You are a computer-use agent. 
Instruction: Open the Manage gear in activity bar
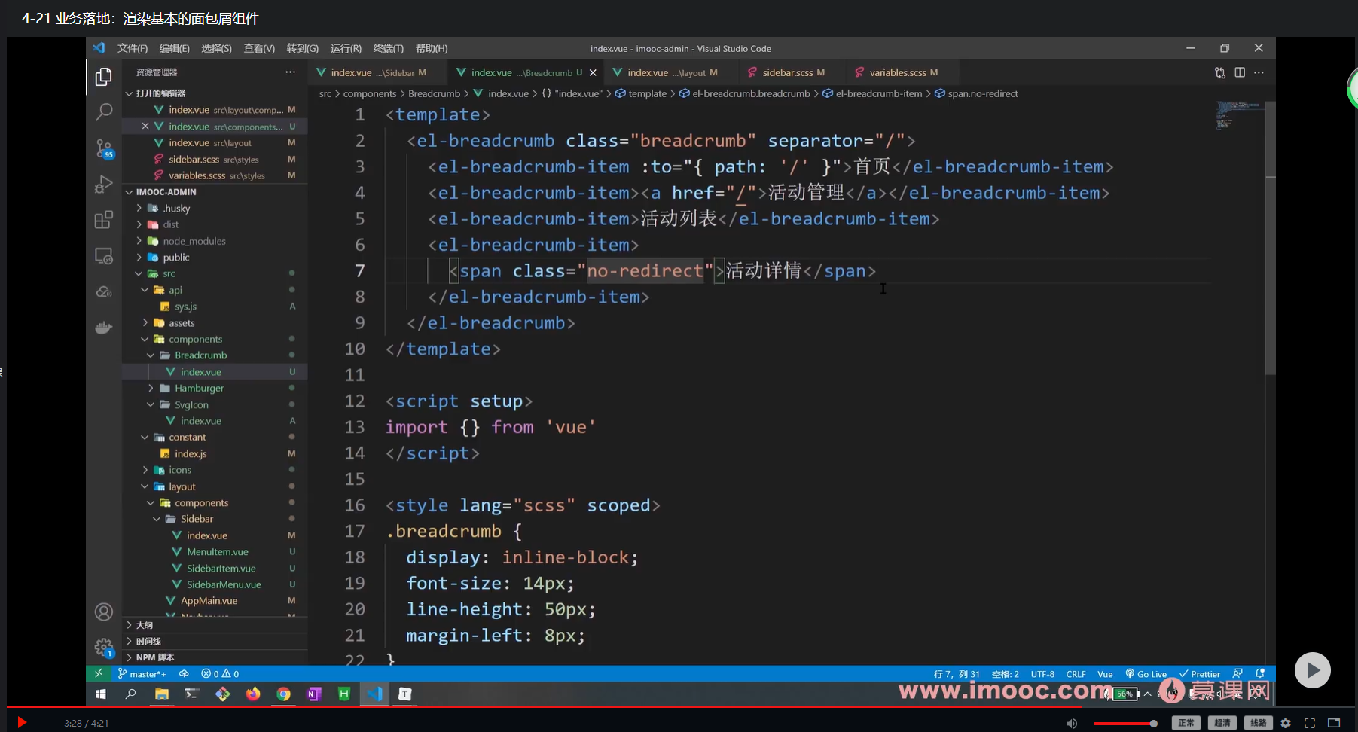point(104,648)
